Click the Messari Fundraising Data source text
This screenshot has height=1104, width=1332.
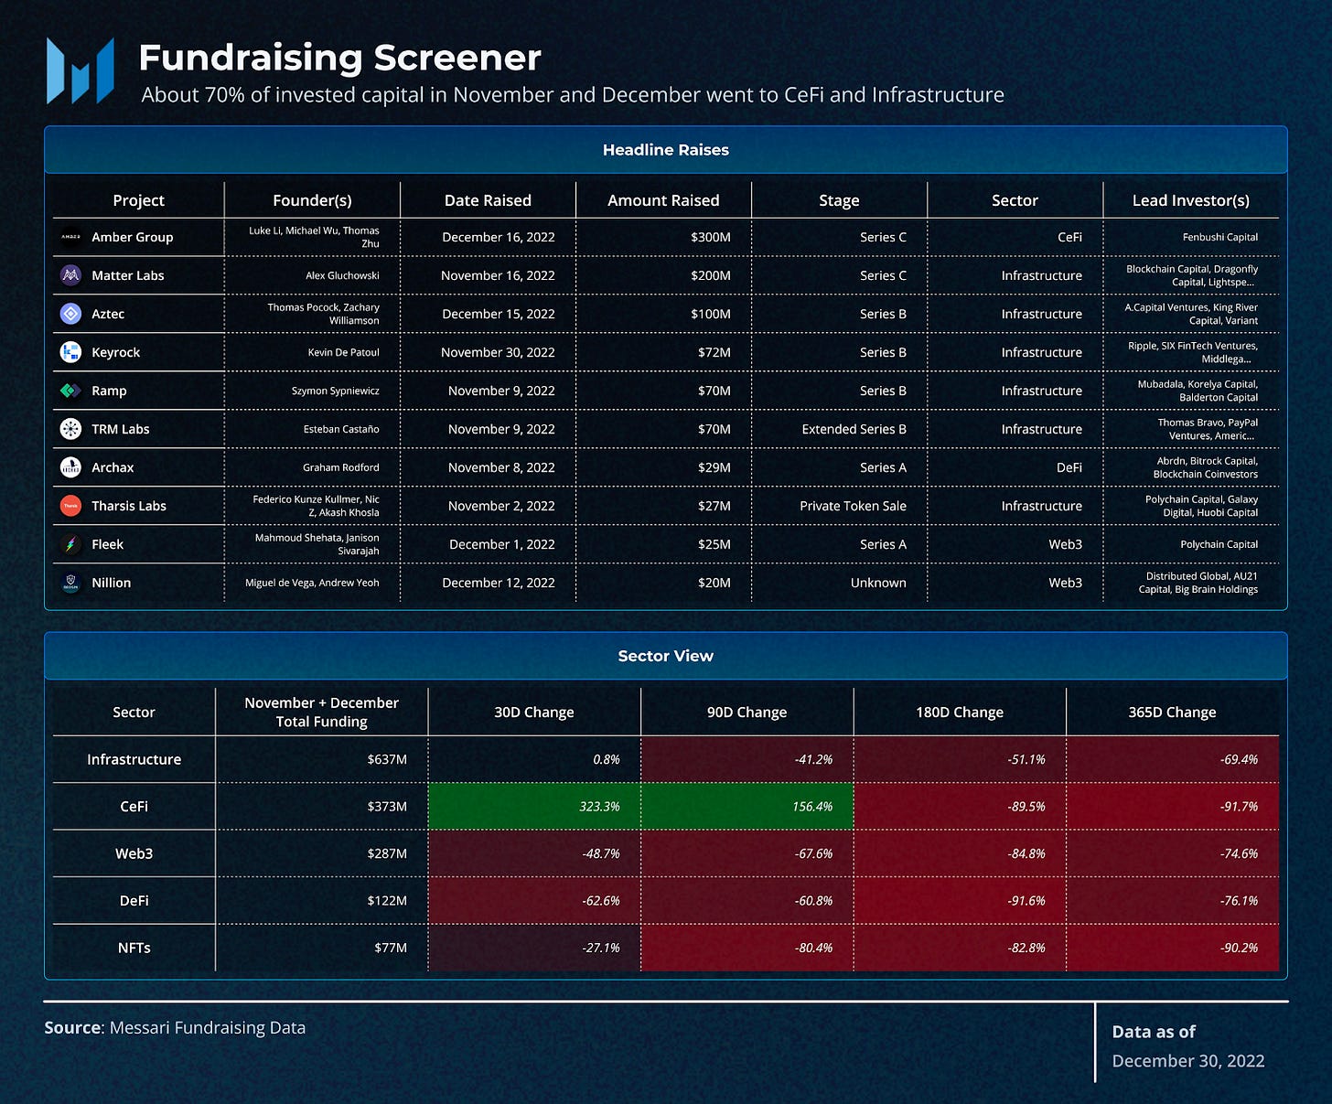tap(208, 1028)
